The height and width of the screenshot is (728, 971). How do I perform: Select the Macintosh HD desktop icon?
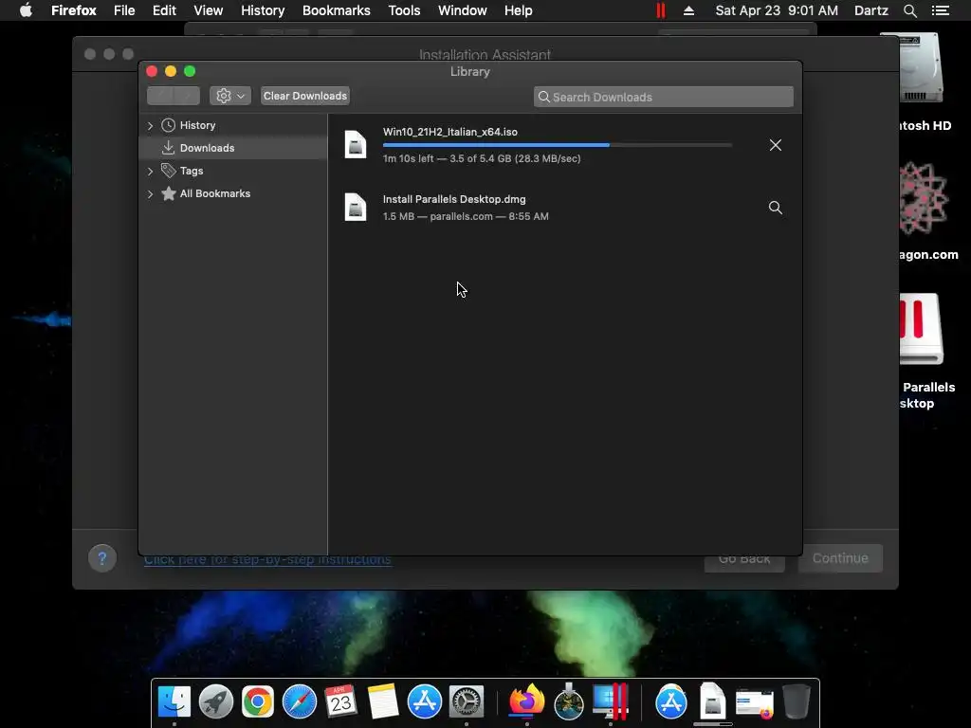click(919, 69)
